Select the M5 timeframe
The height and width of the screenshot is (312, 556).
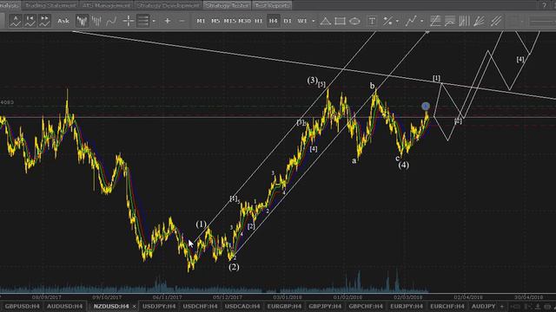[215, 21]
